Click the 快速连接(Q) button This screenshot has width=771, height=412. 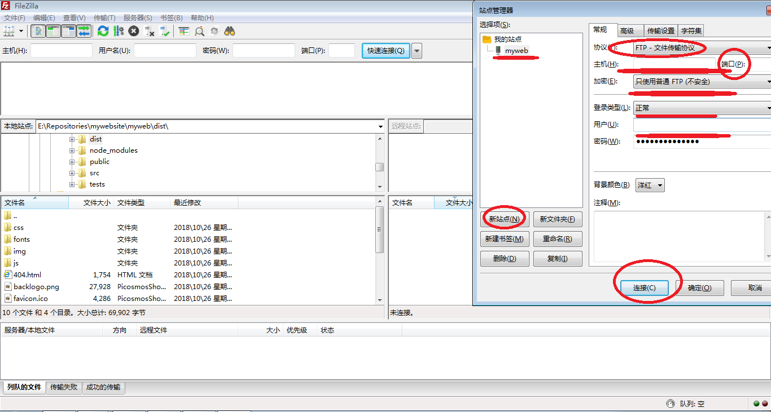386,51
